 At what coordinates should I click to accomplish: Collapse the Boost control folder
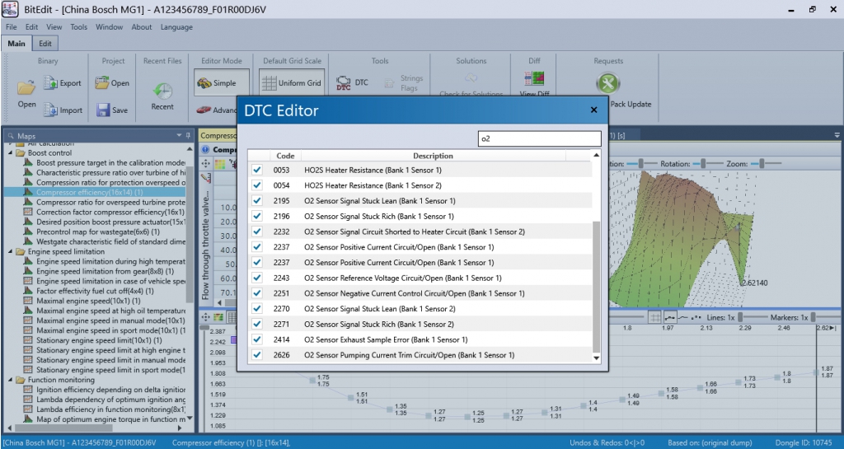(10, 152)
